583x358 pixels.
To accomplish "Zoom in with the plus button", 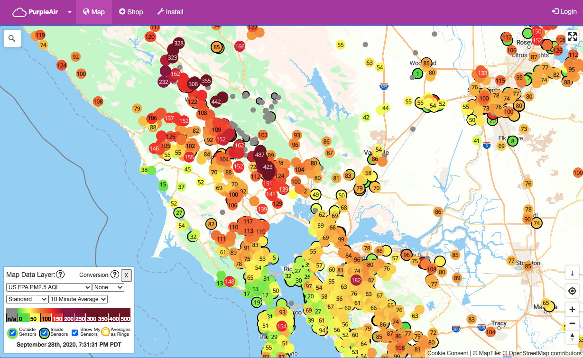I will [x=572, y=310].
